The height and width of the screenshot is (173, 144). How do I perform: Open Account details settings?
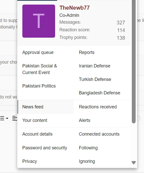coord(37,134)
